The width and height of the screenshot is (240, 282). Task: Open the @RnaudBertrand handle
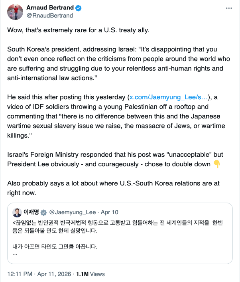49,16
